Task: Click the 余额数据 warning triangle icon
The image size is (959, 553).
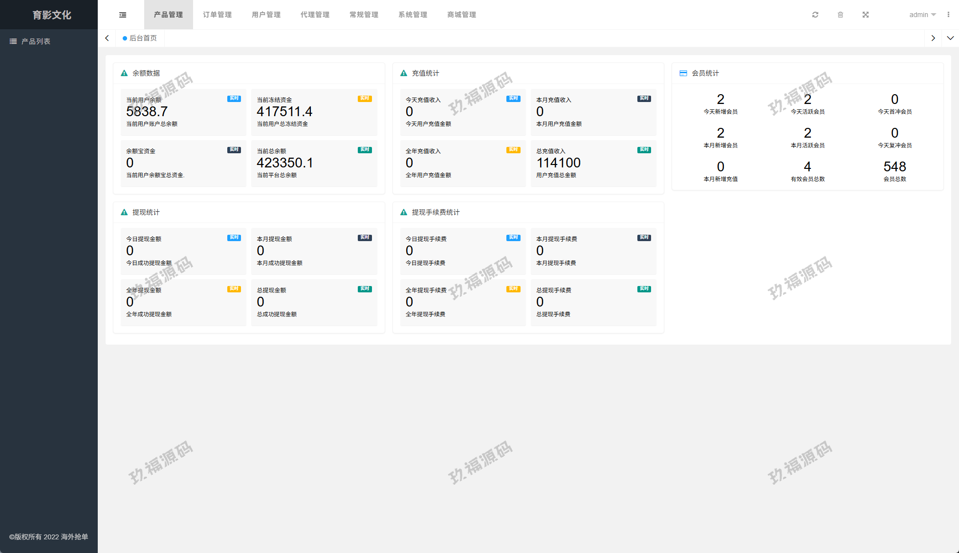Action: coord(124,73)
